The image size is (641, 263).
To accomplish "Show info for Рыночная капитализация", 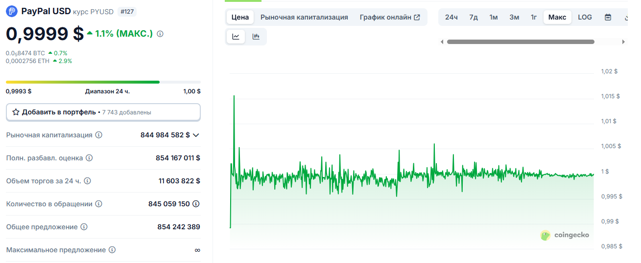I will coord(98,135).
